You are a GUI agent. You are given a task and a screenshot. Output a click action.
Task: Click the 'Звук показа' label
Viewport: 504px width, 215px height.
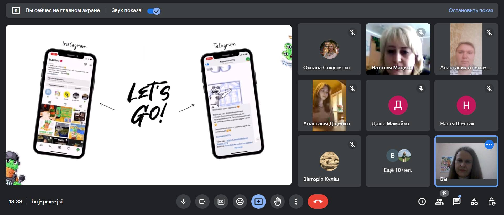point(127,10)
